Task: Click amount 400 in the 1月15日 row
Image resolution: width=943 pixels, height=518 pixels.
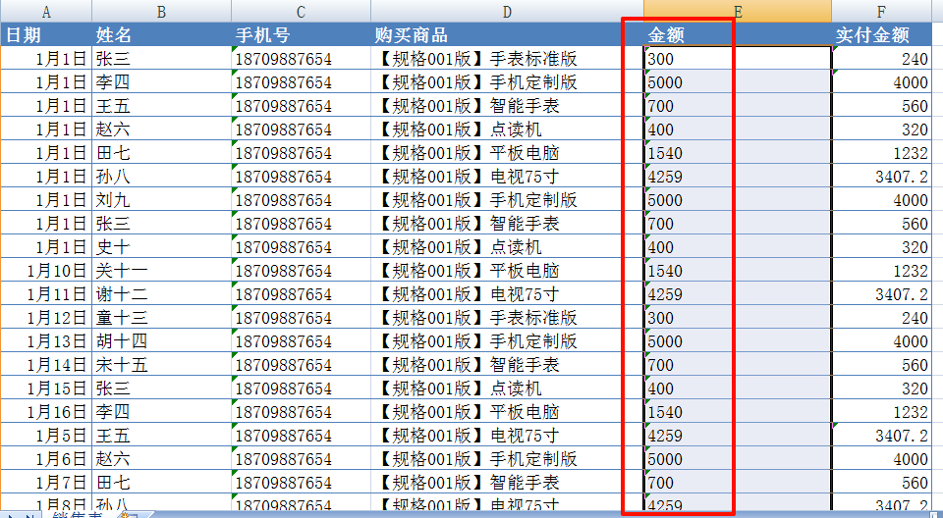Action: click(x=738, y=388)
